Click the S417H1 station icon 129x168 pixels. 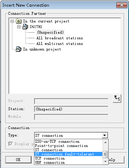click(x=25, y=27)
